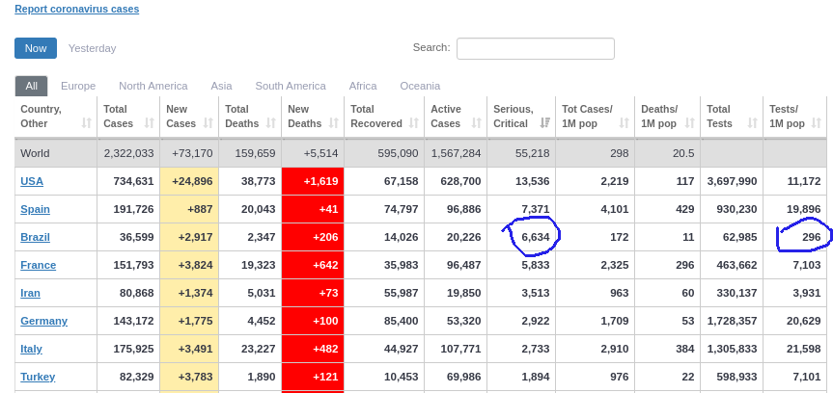Open the Brazil country link
Viewport: 833px width, 393px height.
pos(35,237)
